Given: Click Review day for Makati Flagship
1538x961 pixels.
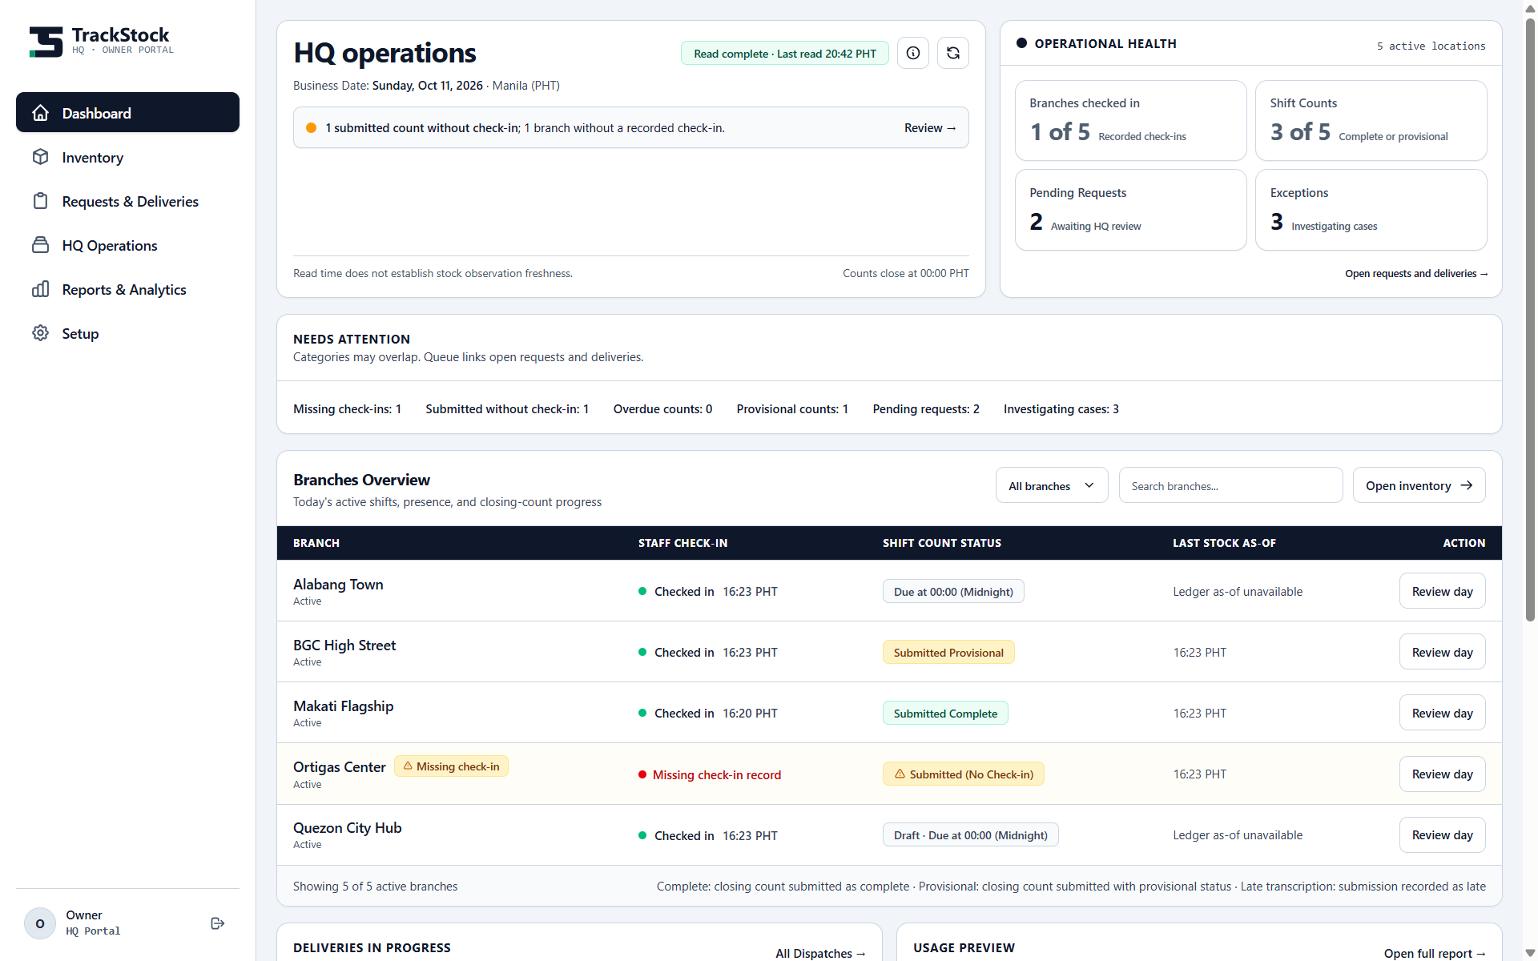Looking at the screenshot, I should pyautogui.click(x=1442, y=713).
